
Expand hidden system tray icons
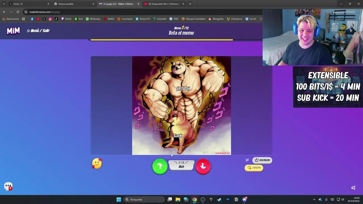[x=314, y=199]
